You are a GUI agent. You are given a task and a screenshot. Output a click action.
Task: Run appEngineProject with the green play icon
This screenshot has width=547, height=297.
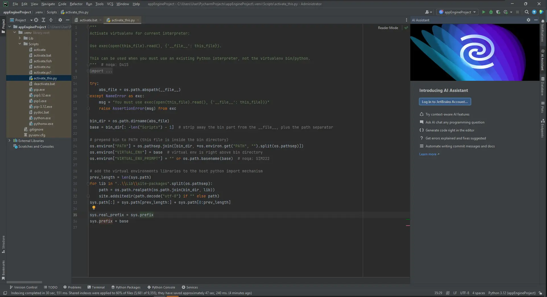[484, 12]
